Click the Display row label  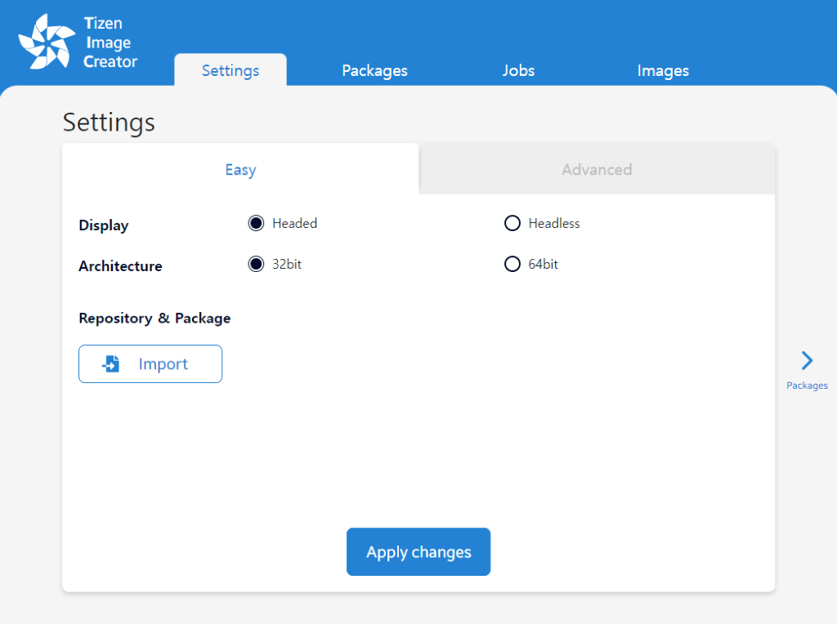pos(103,225)
